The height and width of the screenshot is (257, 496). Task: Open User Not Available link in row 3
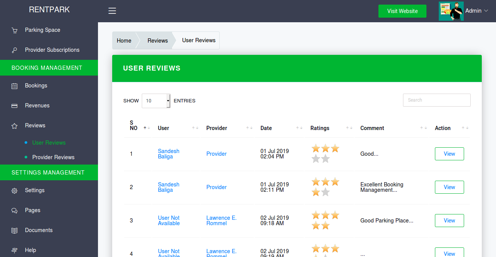coord(169,221)
